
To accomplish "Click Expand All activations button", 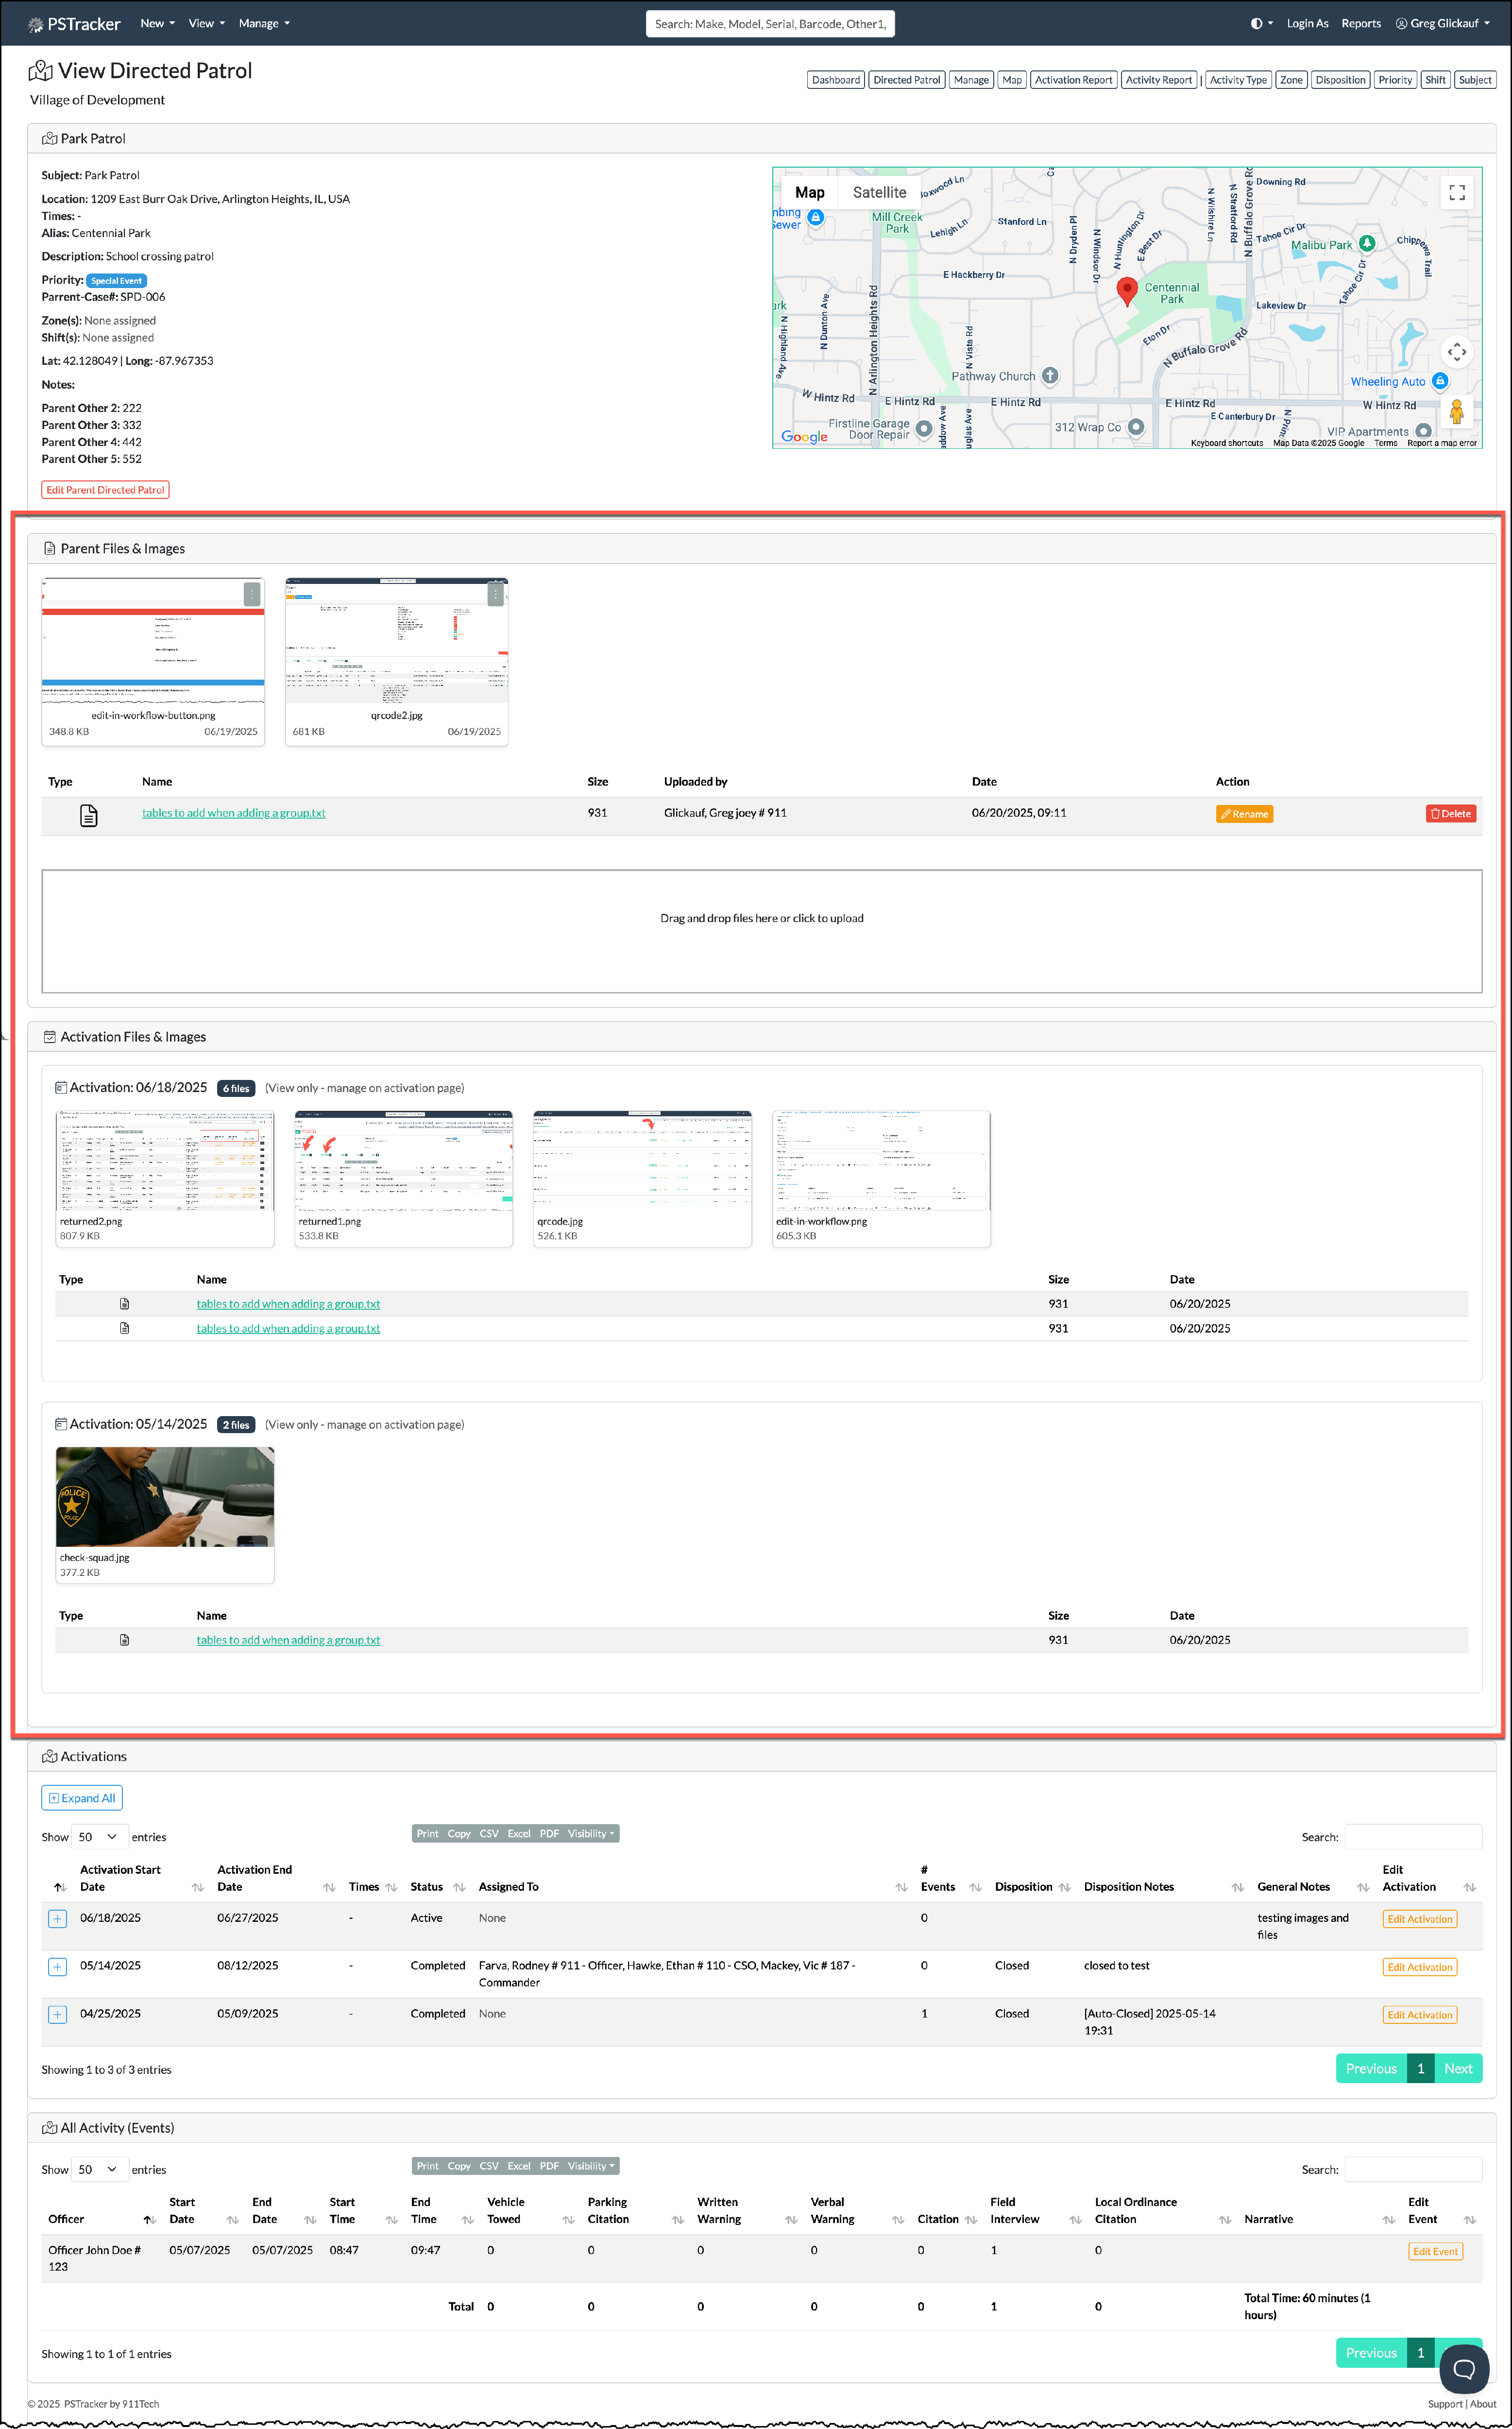I will (82, 1798).
